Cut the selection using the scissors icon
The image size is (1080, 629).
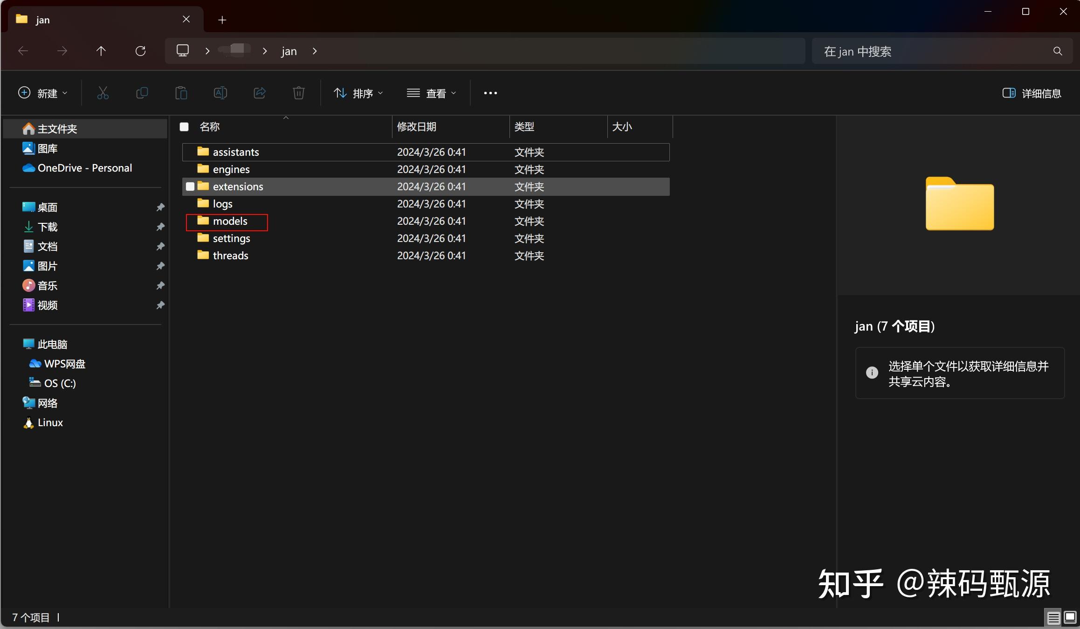103,93
